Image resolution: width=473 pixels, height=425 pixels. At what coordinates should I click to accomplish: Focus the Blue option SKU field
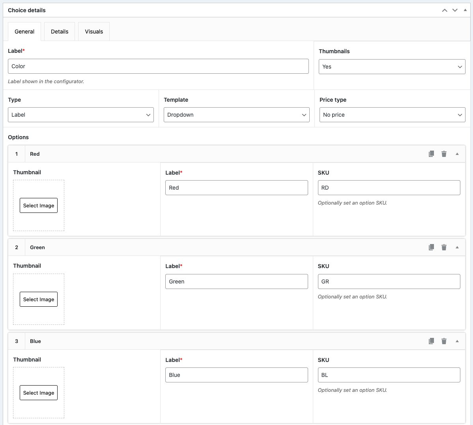(389, 375)
